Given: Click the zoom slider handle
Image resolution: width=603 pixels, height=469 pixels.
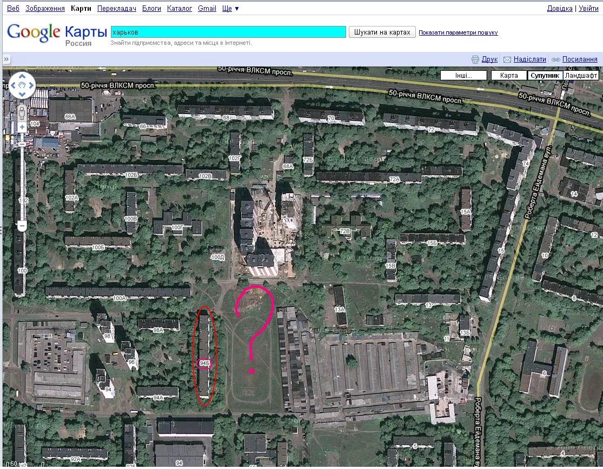Looking at the screenshot, I should pyautogui.click(x=22, y=144).
